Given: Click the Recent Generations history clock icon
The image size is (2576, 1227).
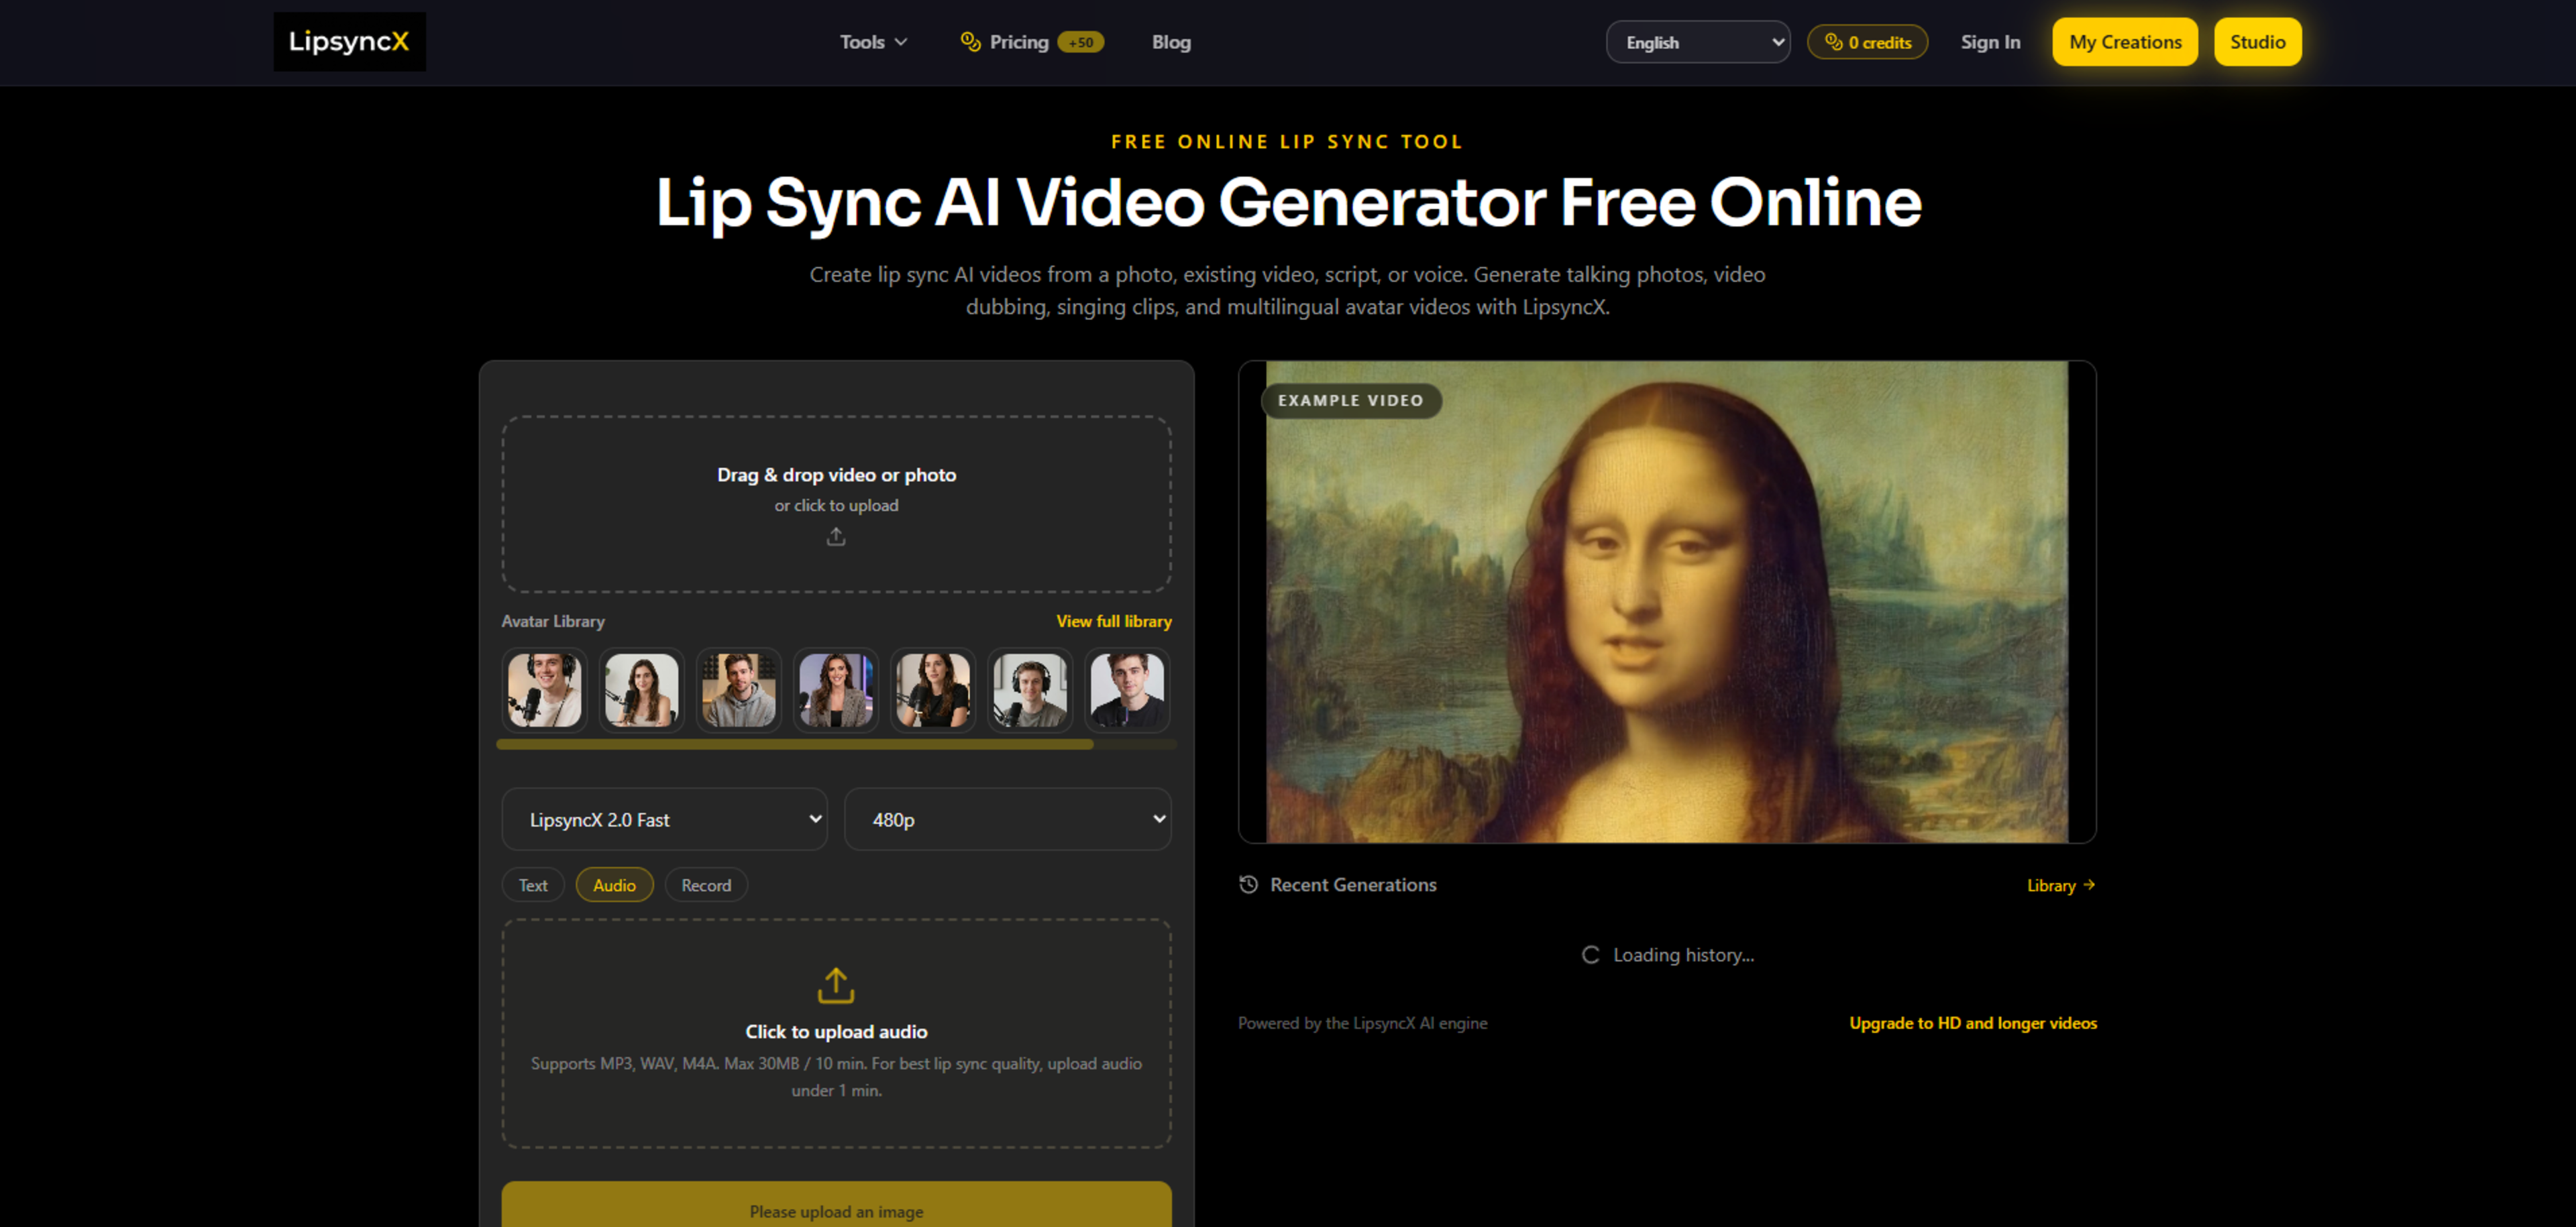Looking at the screenshot, I should pos(1248,884).
